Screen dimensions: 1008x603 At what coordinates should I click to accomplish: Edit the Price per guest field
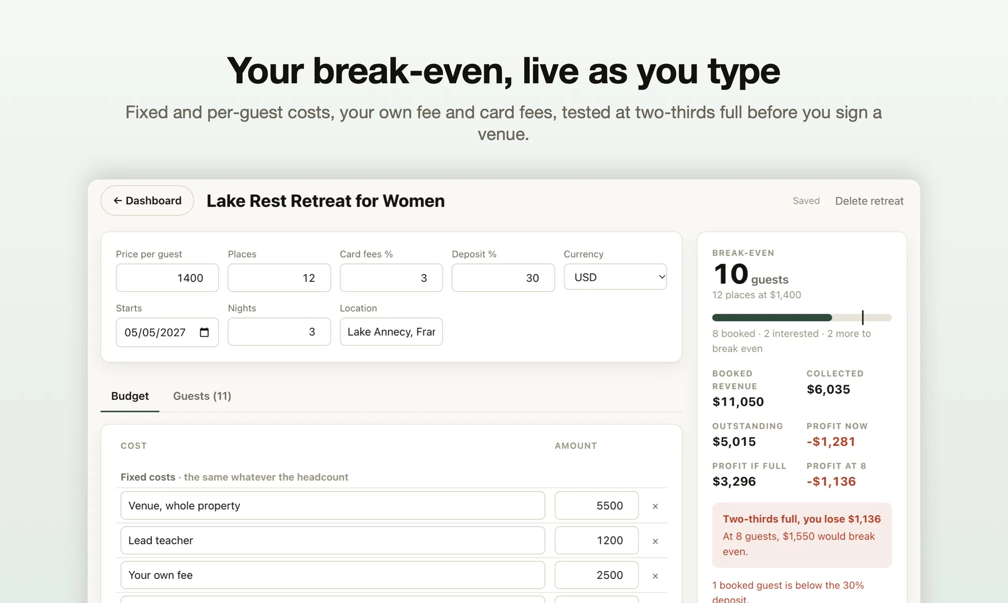(167, 278)
